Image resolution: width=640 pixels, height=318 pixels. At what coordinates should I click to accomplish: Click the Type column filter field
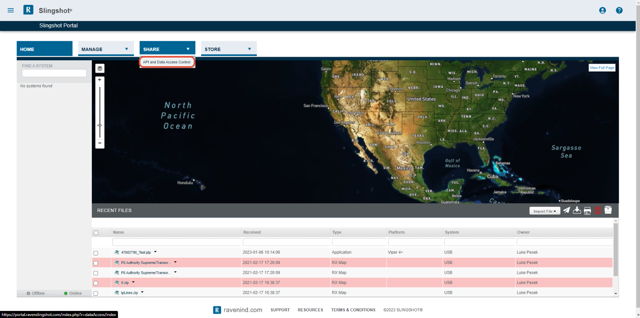point(359,242)
